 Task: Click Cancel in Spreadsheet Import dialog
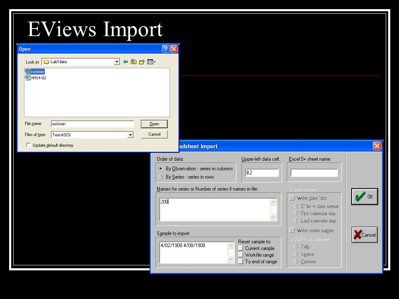pos(365,235)
